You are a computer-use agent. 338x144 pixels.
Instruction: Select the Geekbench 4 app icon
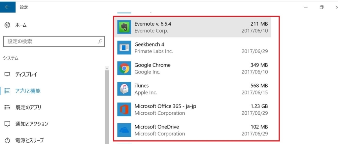(124, 47)
